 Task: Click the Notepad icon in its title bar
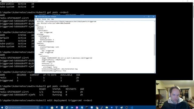(36, 17)
